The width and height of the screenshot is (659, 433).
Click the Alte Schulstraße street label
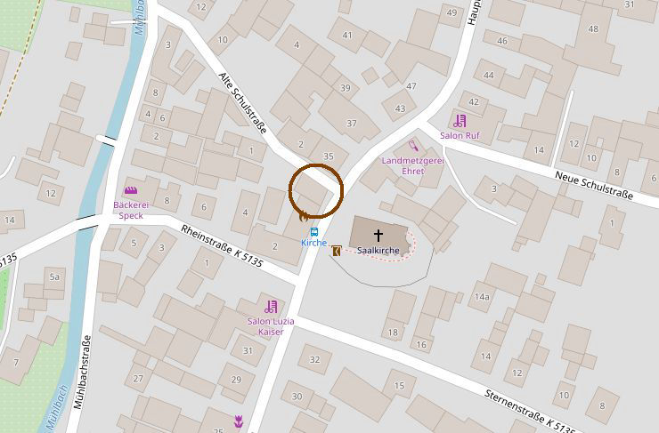click(x=242, y=103)
